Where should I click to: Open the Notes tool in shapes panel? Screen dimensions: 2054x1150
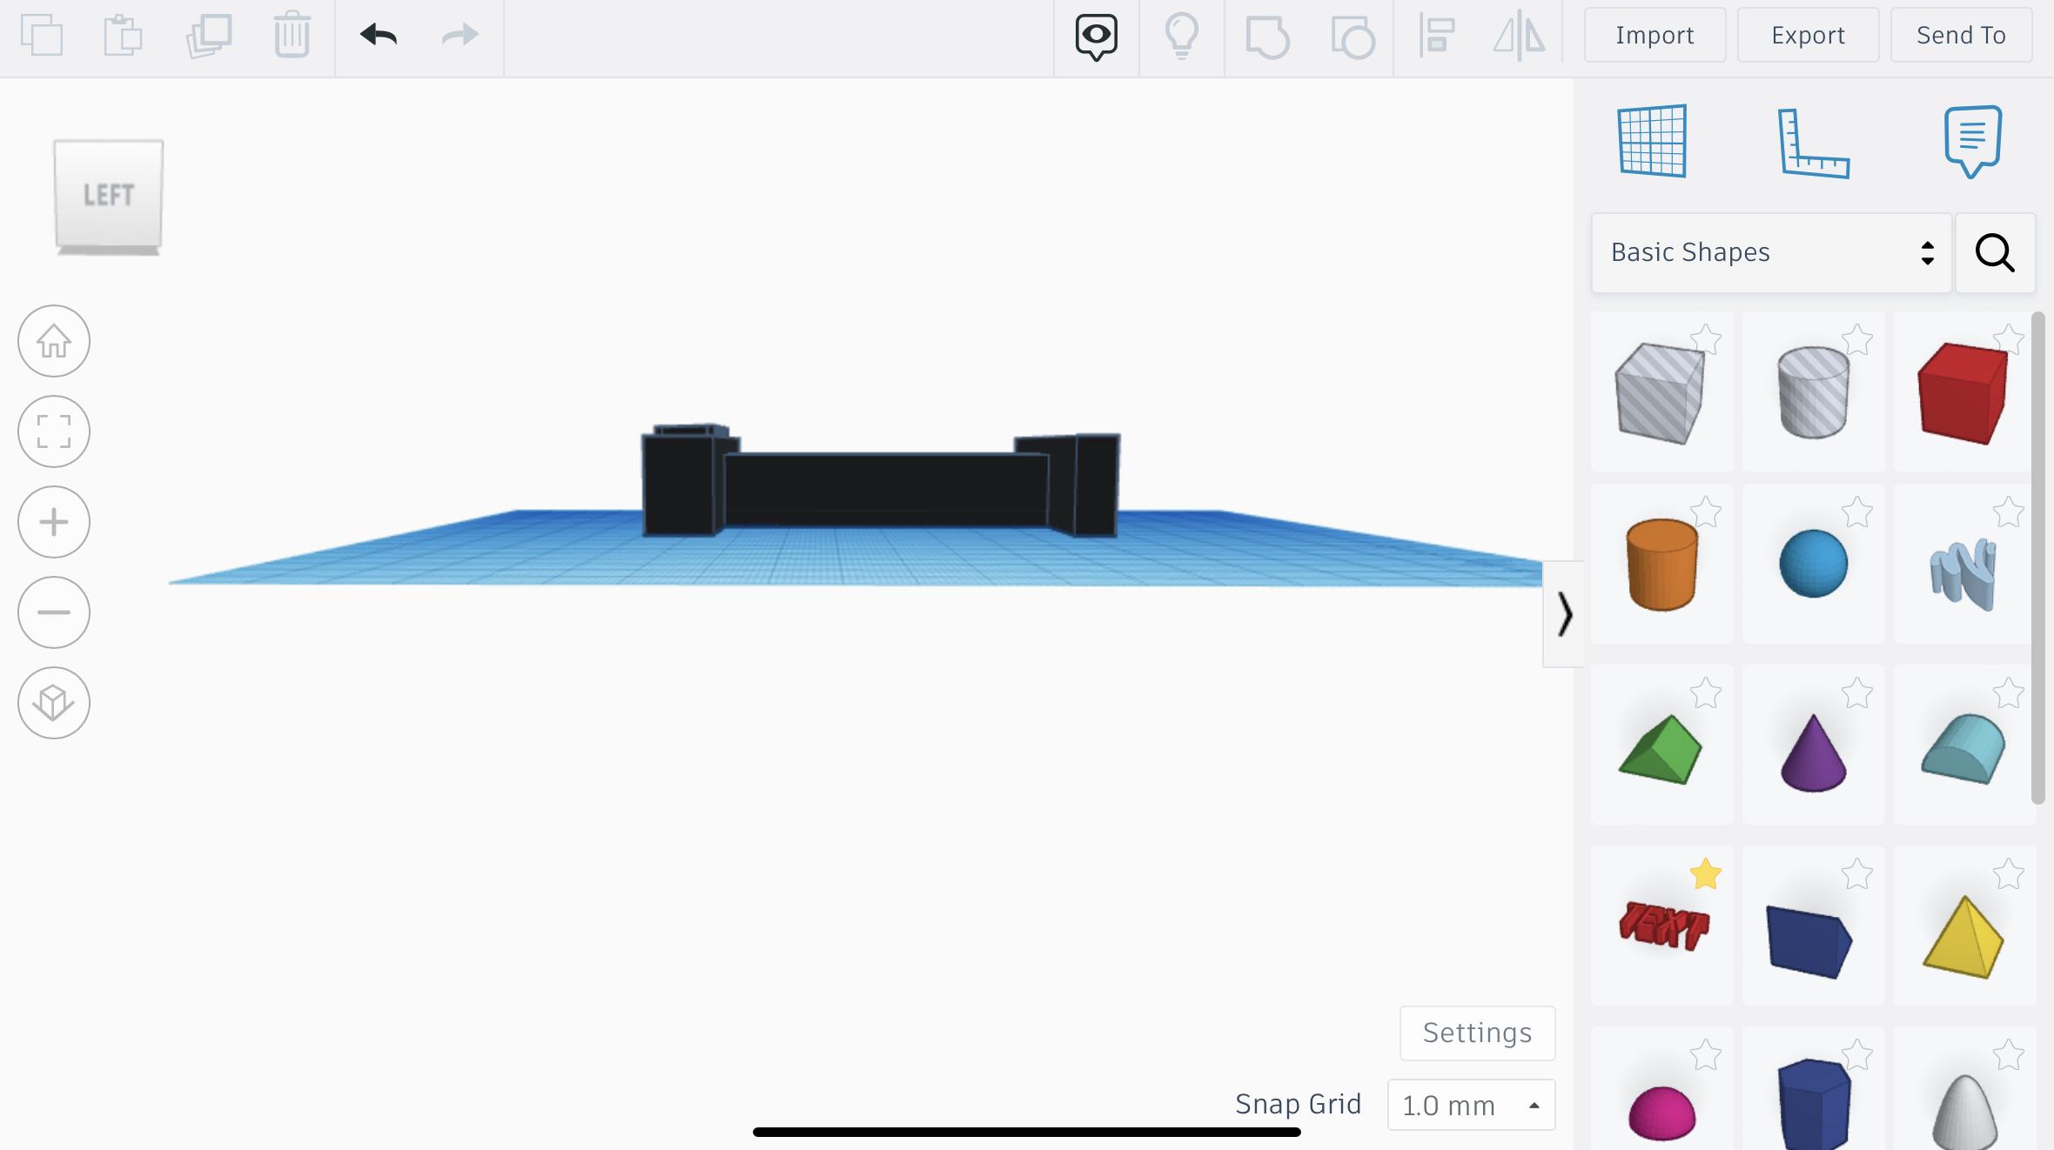[x=1973, y=142]
